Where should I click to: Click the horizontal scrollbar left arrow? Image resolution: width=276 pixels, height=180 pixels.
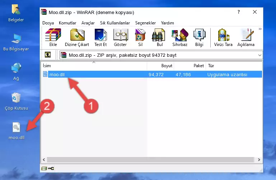coord(44,160)
